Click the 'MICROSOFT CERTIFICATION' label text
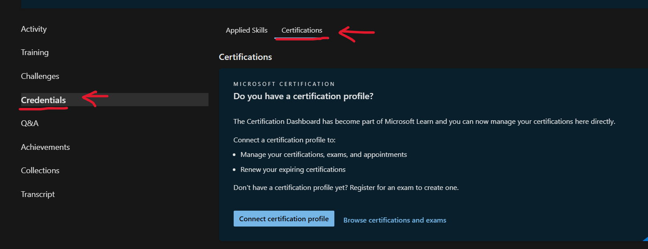This screenshot has width=648, height=249. [x=284, y=84]
